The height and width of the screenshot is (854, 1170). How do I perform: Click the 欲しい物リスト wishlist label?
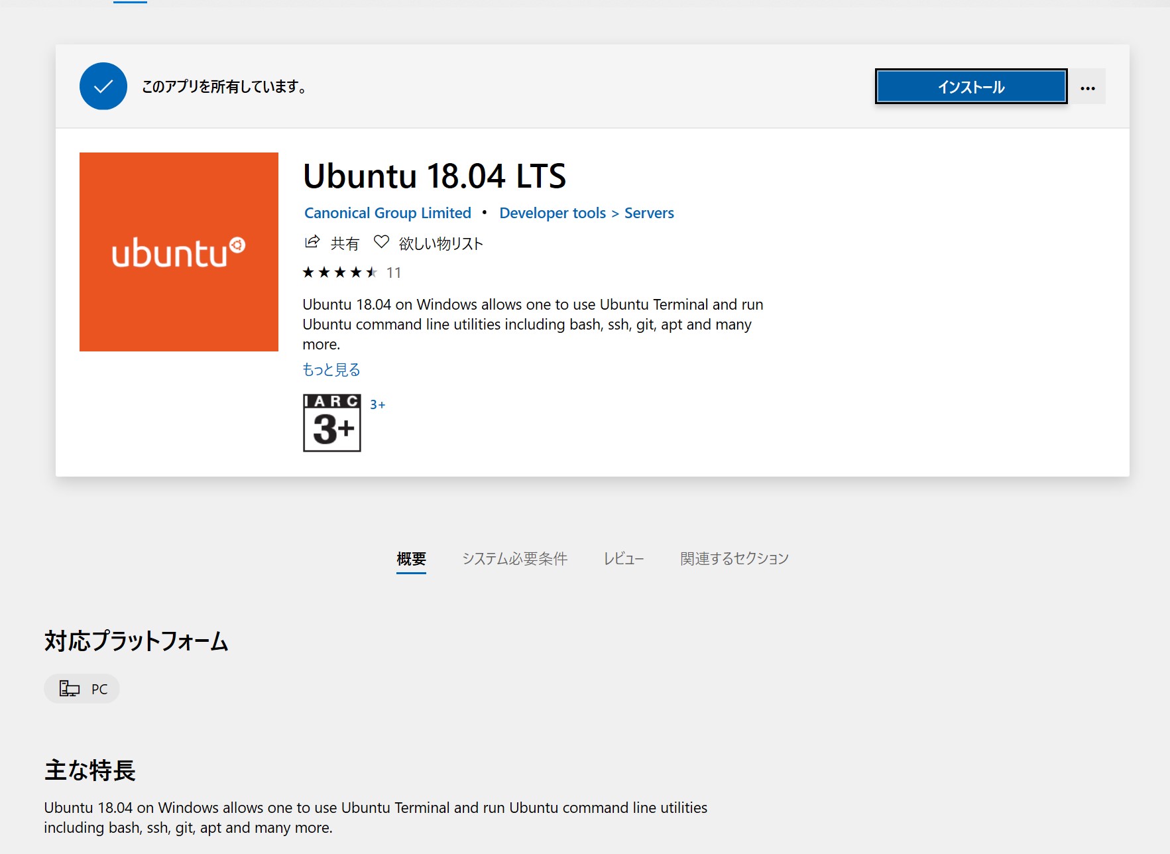[x=441, y=243]
